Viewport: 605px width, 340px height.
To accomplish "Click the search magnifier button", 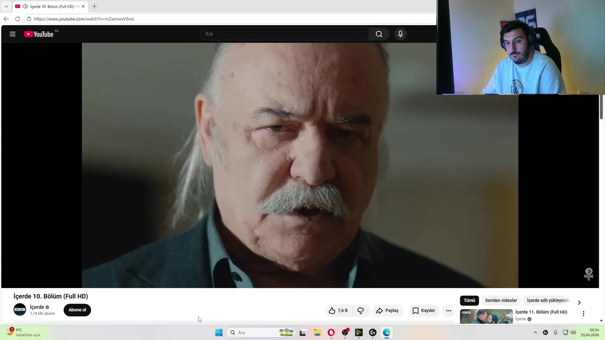I will (379, 34).
